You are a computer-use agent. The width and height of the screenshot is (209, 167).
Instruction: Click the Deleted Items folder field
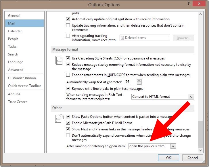click(145, 38)
